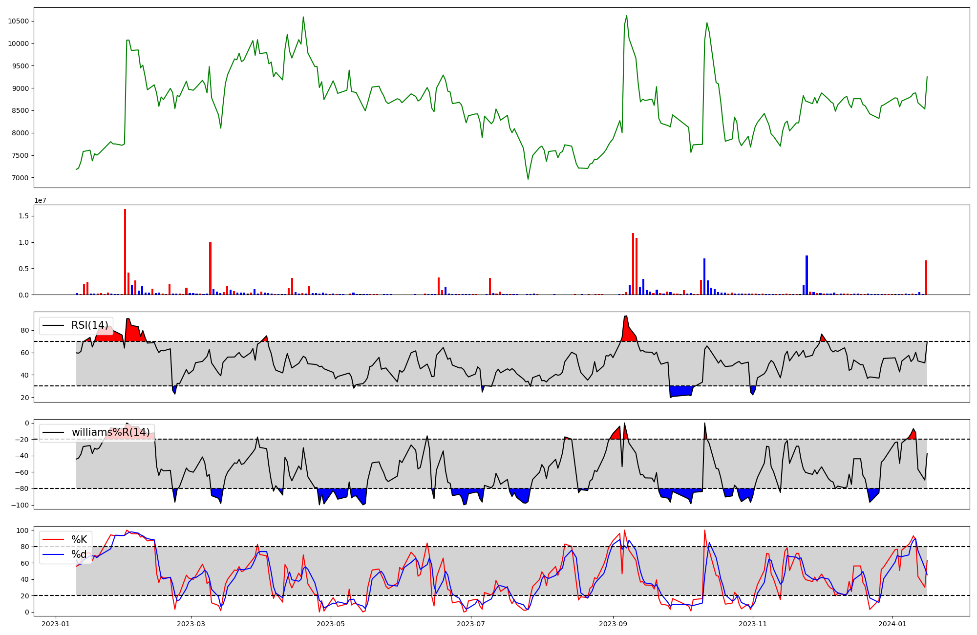Click the 1.5 volume axis tick label
Viewport: 977px width, 635px height.
pyautogui.click(x=23, y=216)
